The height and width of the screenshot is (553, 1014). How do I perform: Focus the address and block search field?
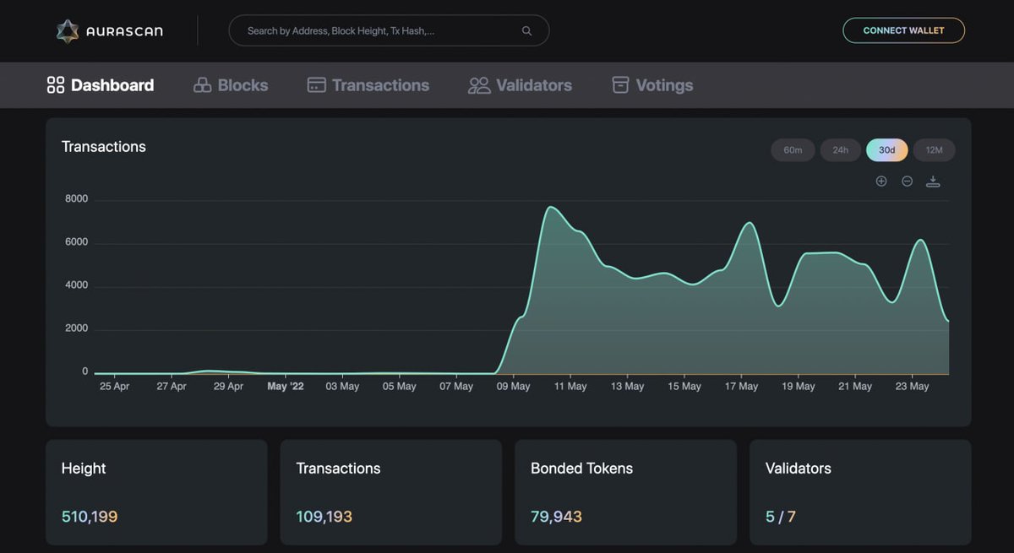[389, 30]
